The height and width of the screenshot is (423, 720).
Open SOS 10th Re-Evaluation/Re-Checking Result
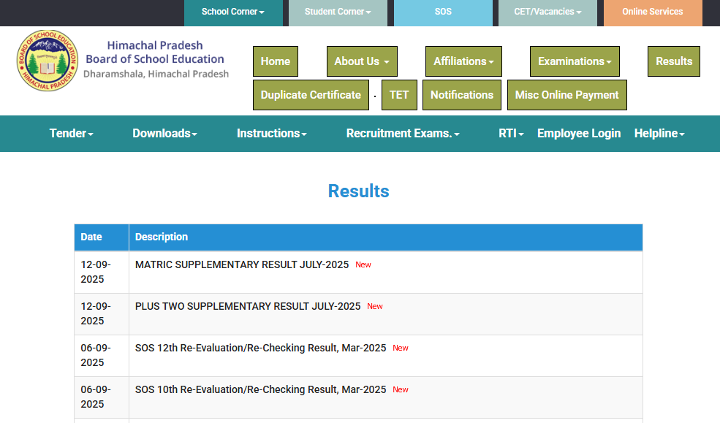pos(260,390)
